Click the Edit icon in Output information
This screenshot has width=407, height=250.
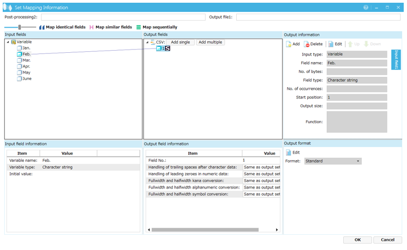pyautogui.click(x=331, y=44)
